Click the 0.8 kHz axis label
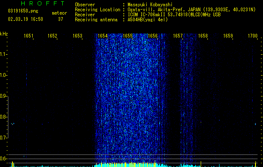 click(x=3, y=117)
